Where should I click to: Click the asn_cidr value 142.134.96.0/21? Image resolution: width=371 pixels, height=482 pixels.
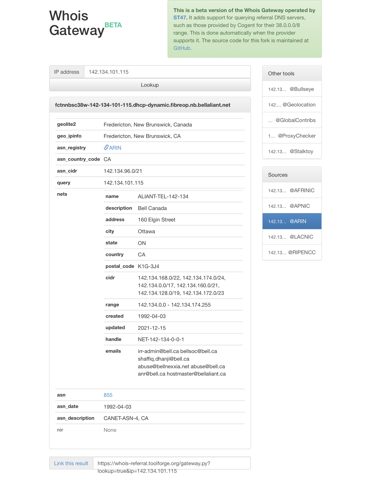(x=123, y=171)
